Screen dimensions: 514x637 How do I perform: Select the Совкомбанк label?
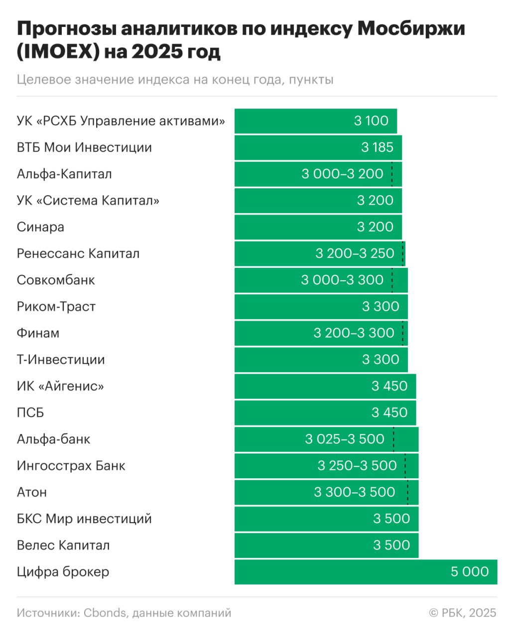pyautogui.click(x=56, y=280)
